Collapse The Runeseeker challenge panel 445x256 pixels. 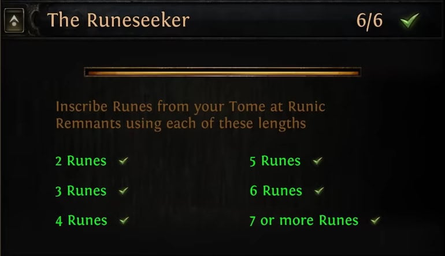click(x=14, y=20)
